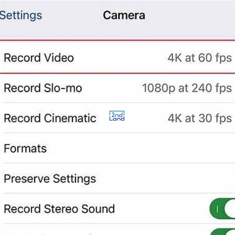
Task: Click the gray header bar beside Camera title
Action: coord(190,15)
